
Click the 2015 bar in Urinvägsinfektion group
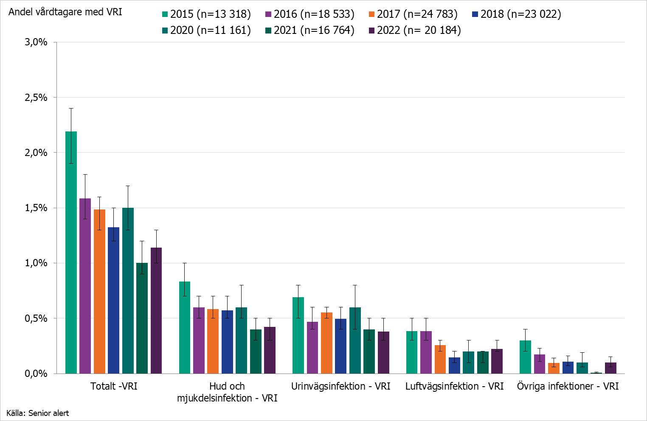pos(298,335)
